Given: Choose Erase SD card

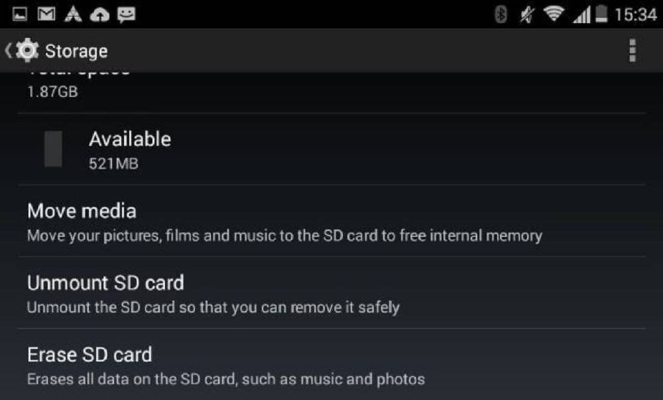Looking at the screenshot, I should 331,364.
